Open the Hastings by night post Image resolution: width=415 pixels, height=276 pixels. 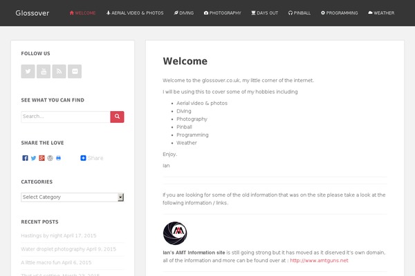click(x=41, y=235)
